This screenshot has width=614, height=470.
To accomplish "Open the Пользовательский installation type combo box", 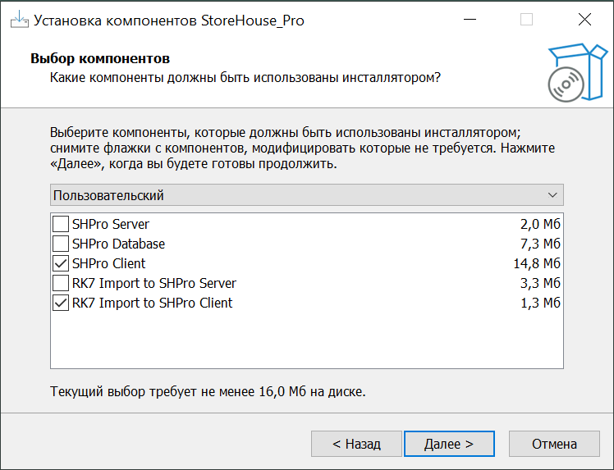I will [x=296, y=195].
